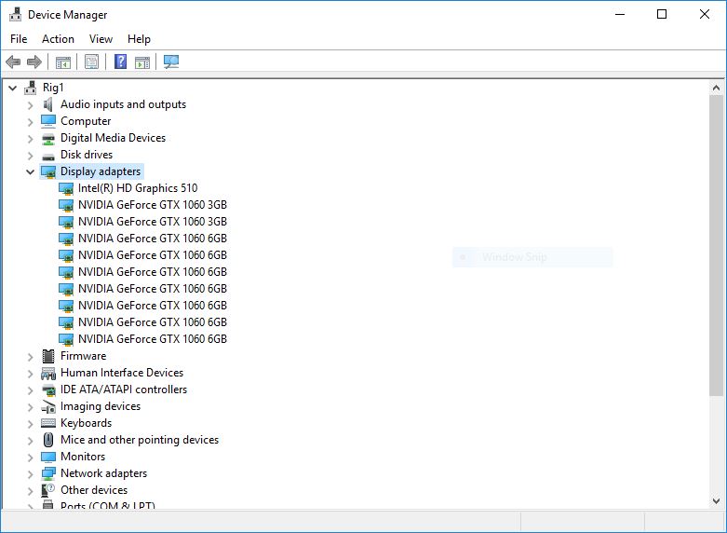This screenshot has height=533, width=727.
Task: Select the Imaging devices label
Action: tap(101, 406)
